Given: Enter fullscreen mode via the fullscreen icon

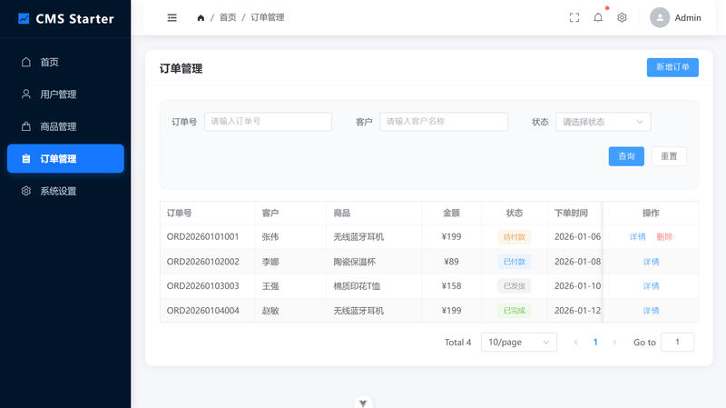Looking at the screenshot, I should point(574,17).
